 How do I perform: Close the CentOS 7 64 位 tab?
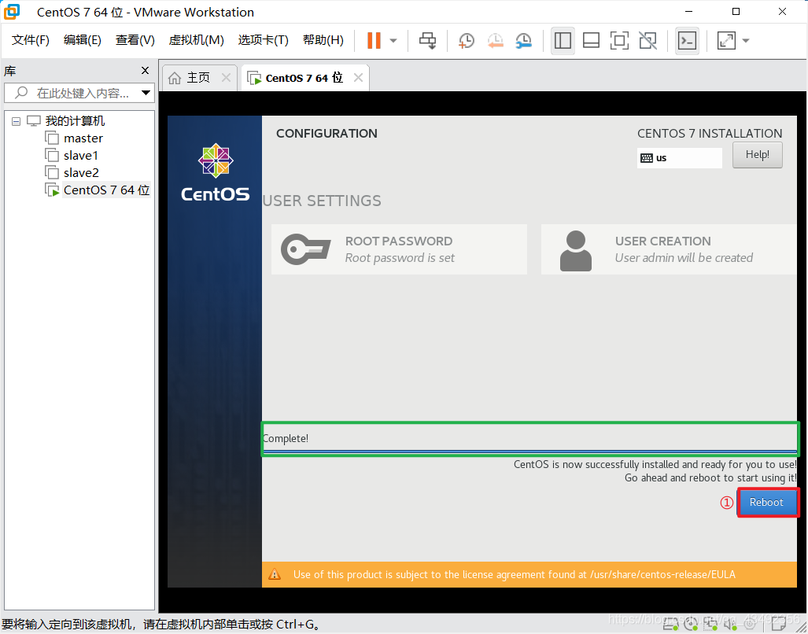pyautogui.click(x=358, y=78)
